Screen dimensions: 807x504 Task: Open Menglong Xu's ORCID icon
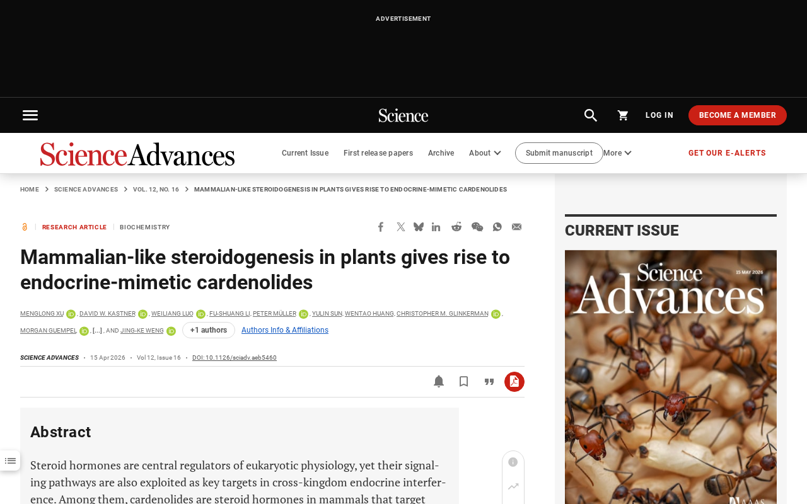click(x=71, y=314)
